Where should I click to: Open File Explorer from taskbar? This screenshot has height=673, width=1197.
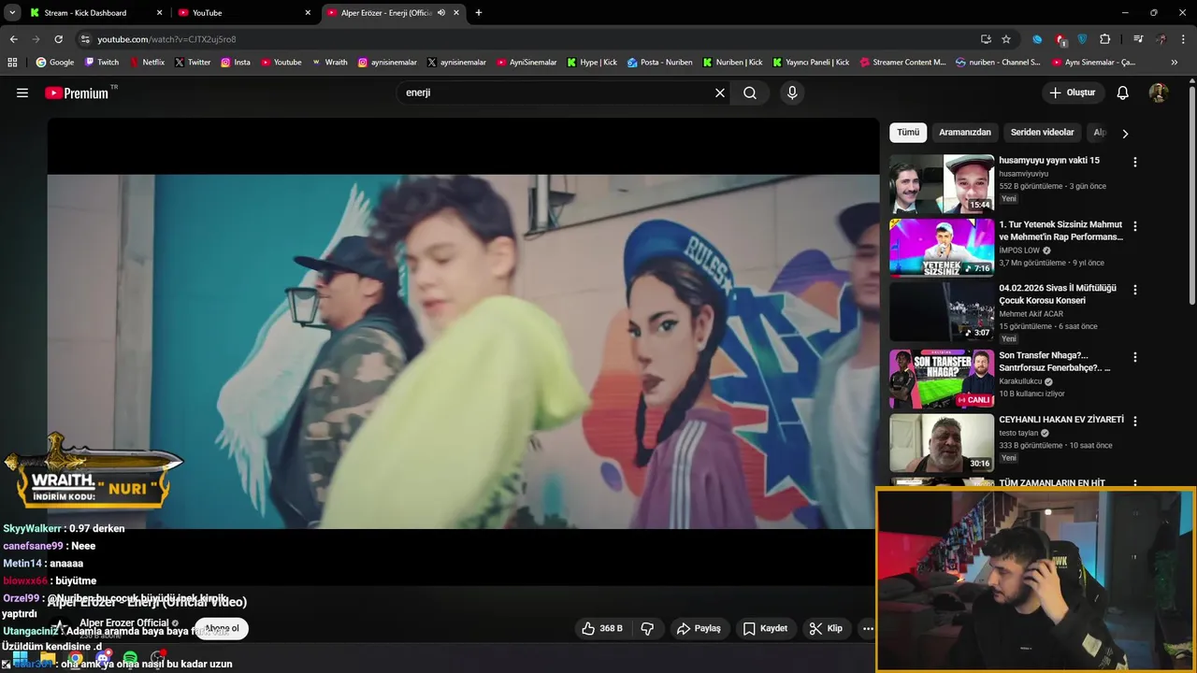[x=48, y=659]
